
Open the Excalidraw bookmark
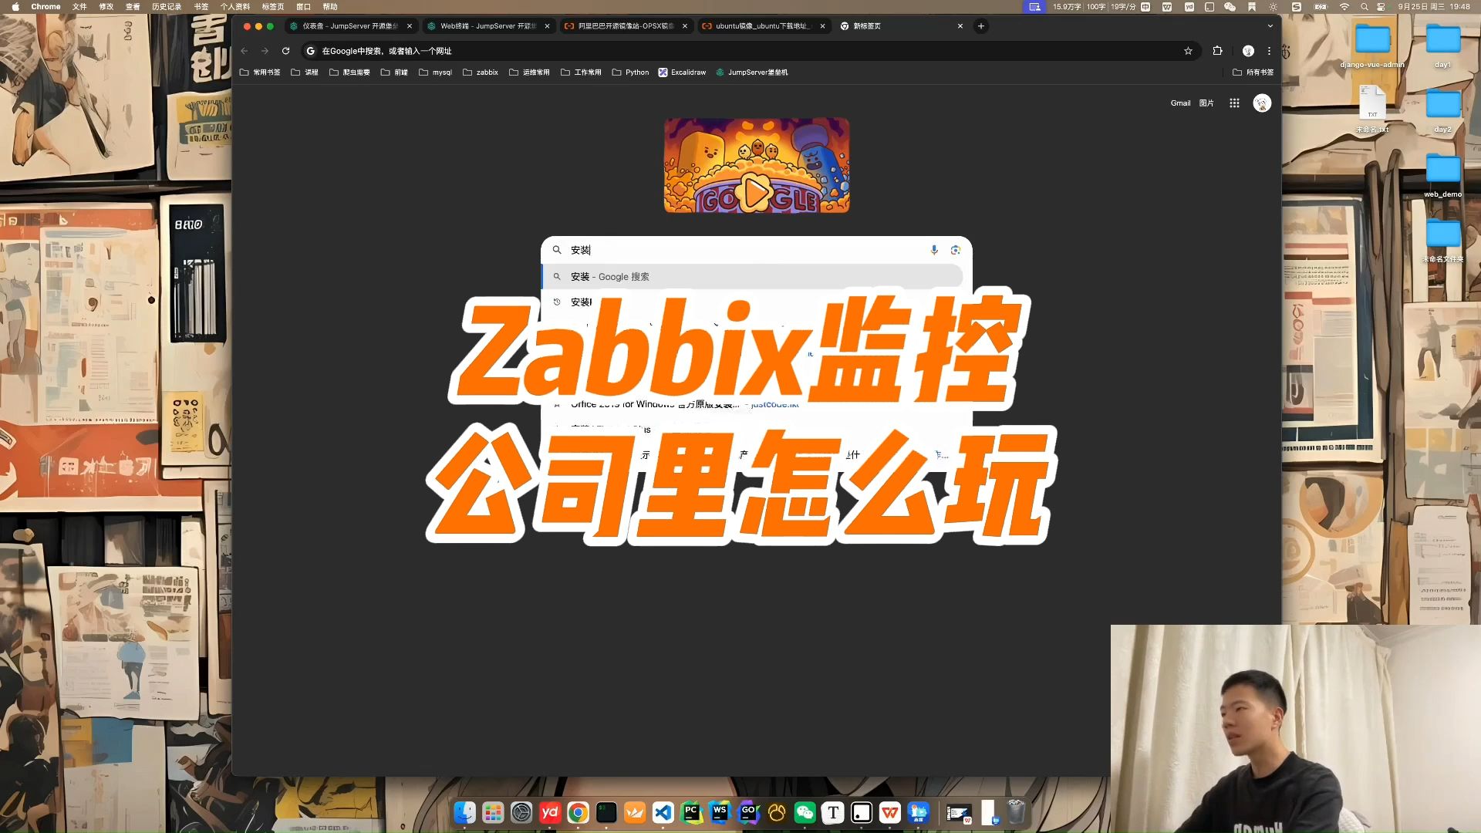pos(682,73)
